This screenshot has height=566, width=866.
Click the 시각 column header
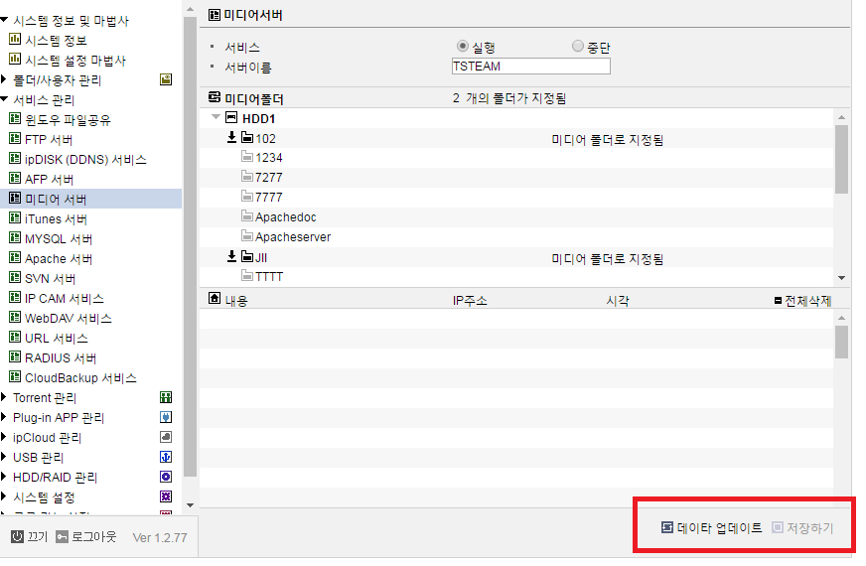point(618,301)
